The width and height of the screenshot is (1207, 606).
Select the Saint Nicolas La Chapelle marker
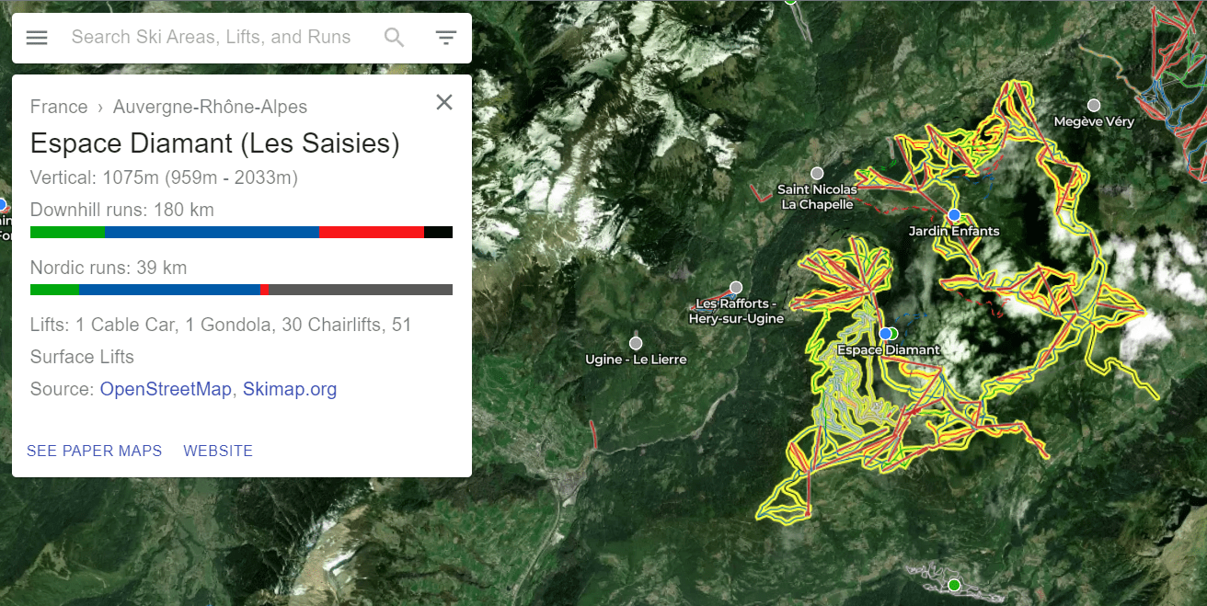click(x=817, y=173)
